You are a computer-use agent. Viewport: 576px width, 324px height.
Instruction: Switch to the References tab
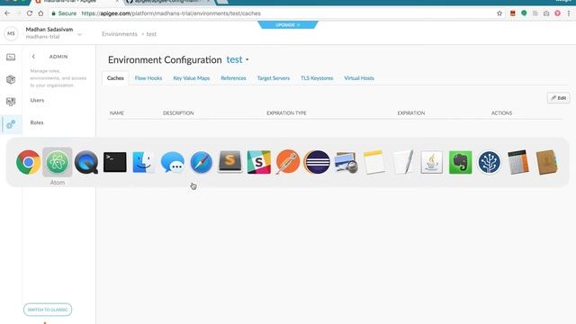click(233, 78)
